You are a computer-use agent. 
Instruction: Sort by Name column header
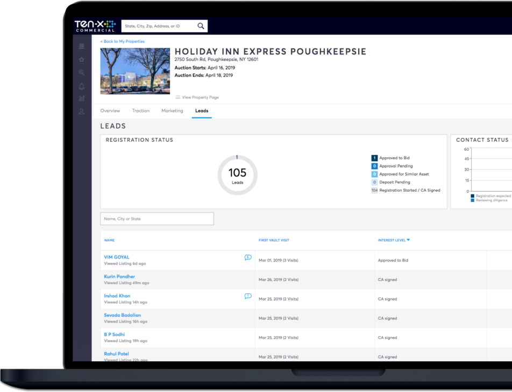pyautogui.click(x=109, y=240)
